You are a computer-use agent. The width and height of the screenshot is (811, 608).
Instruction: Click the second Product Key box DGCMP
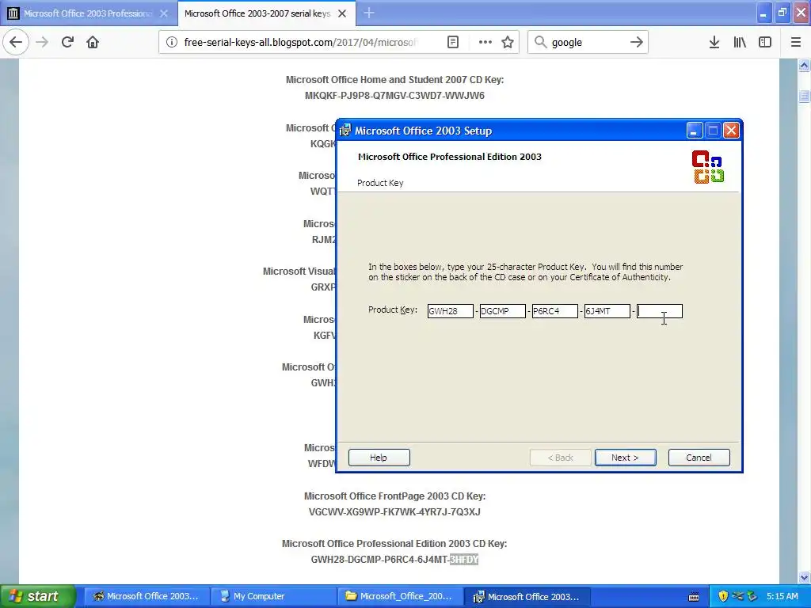(x=502, y=310)
